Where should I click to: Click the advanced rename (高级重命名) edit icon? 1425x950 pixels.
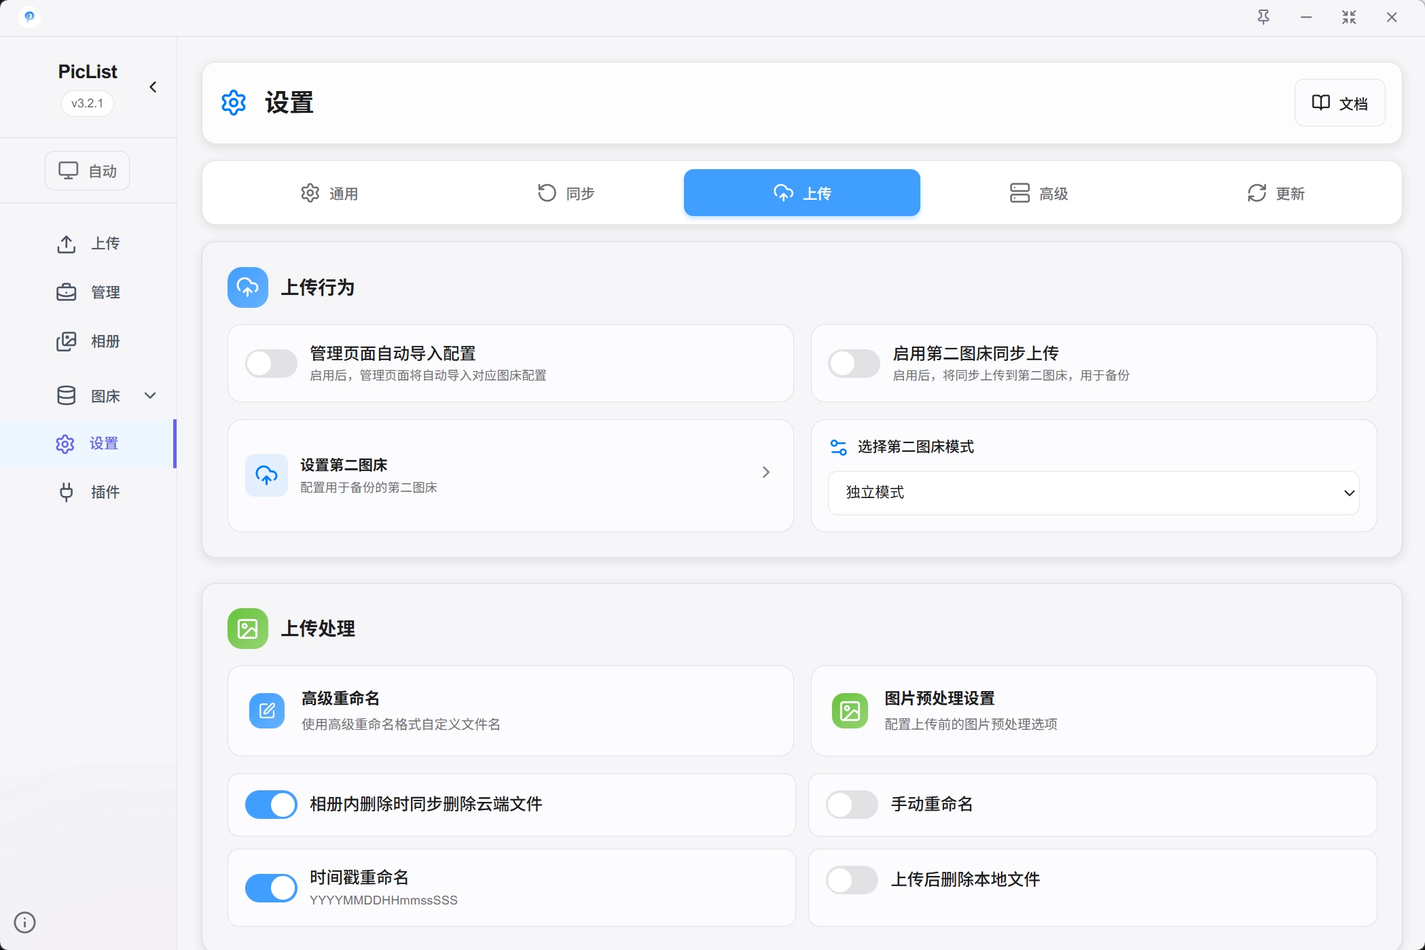pos(267,711)
